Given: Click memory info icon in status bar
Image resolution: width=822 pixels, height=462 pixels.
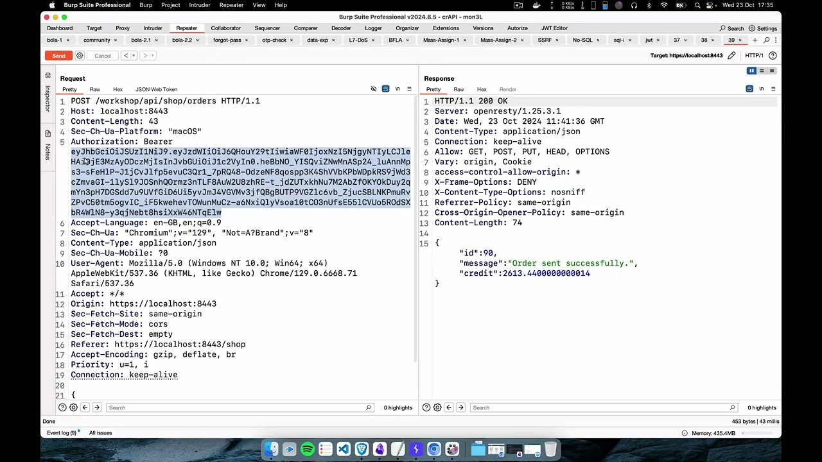Looking at the screenshot, I should 685,433.
